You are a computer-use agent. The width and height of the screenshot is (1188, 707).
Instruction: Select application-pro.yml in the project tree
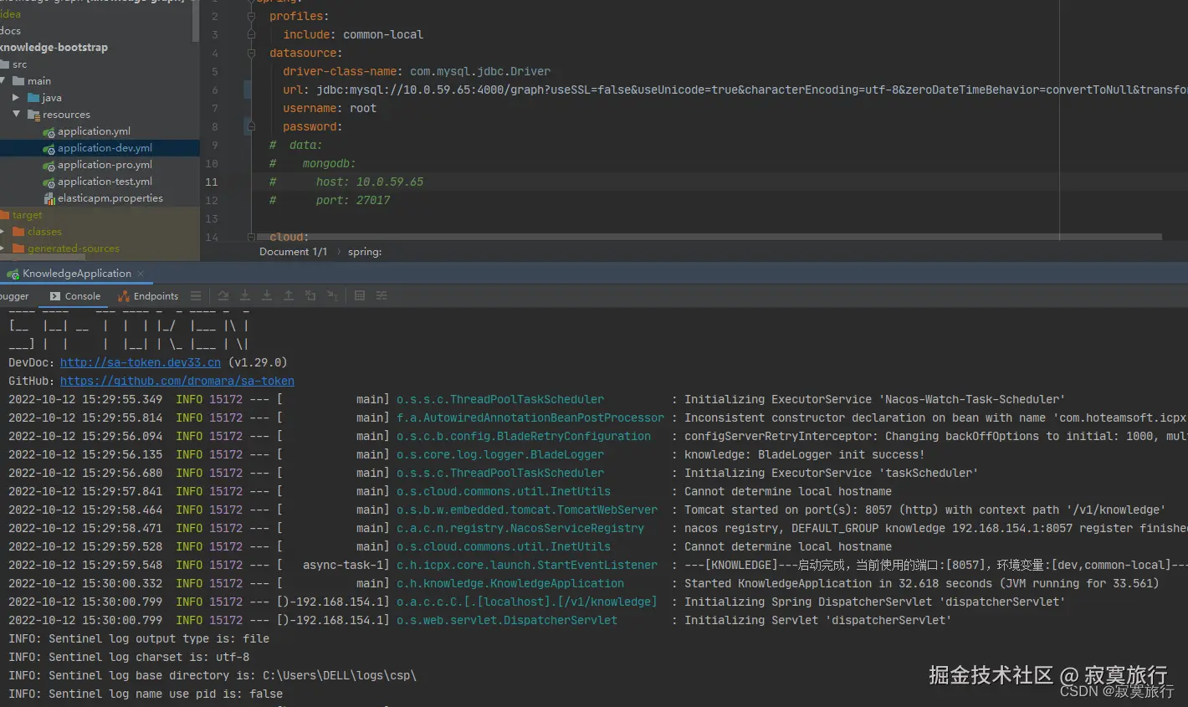pyautogui.click(x=105, y=165)
